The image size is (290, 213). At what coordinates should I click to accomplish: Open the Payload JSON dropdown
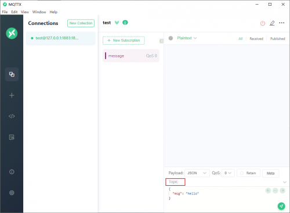coord(197,173)
